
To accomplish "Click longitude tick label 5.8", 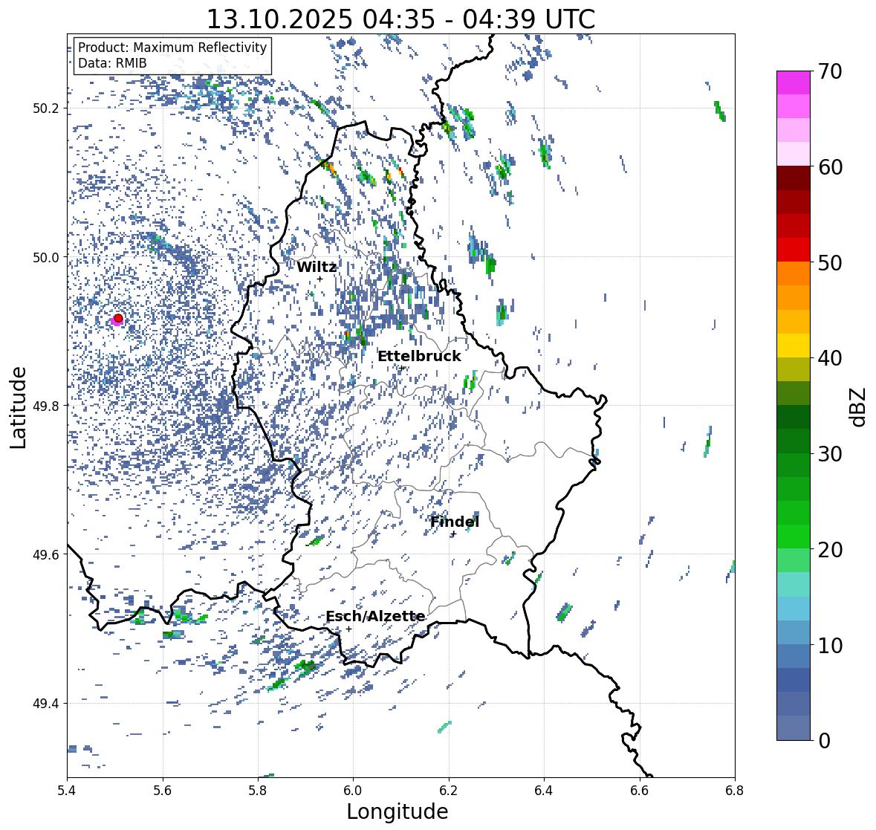I will [x=258, y=790].
